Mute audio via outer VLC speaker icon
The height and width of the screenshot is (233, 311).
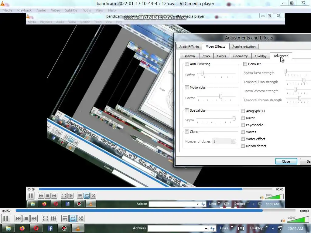tap(283, 221)
